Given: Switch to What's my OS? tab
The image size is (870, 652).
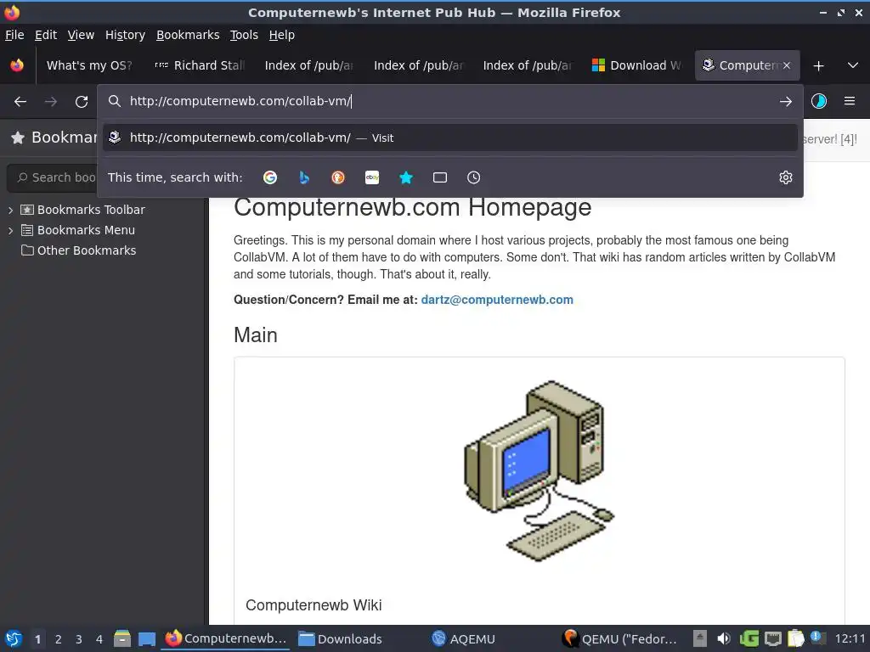Looking at the screenshot, I should pos(88,65).
